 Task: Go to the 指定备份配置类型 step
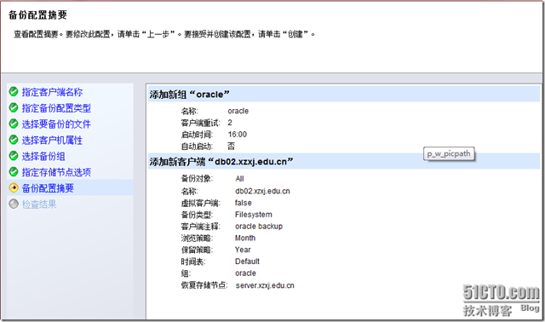click(56, 108)
